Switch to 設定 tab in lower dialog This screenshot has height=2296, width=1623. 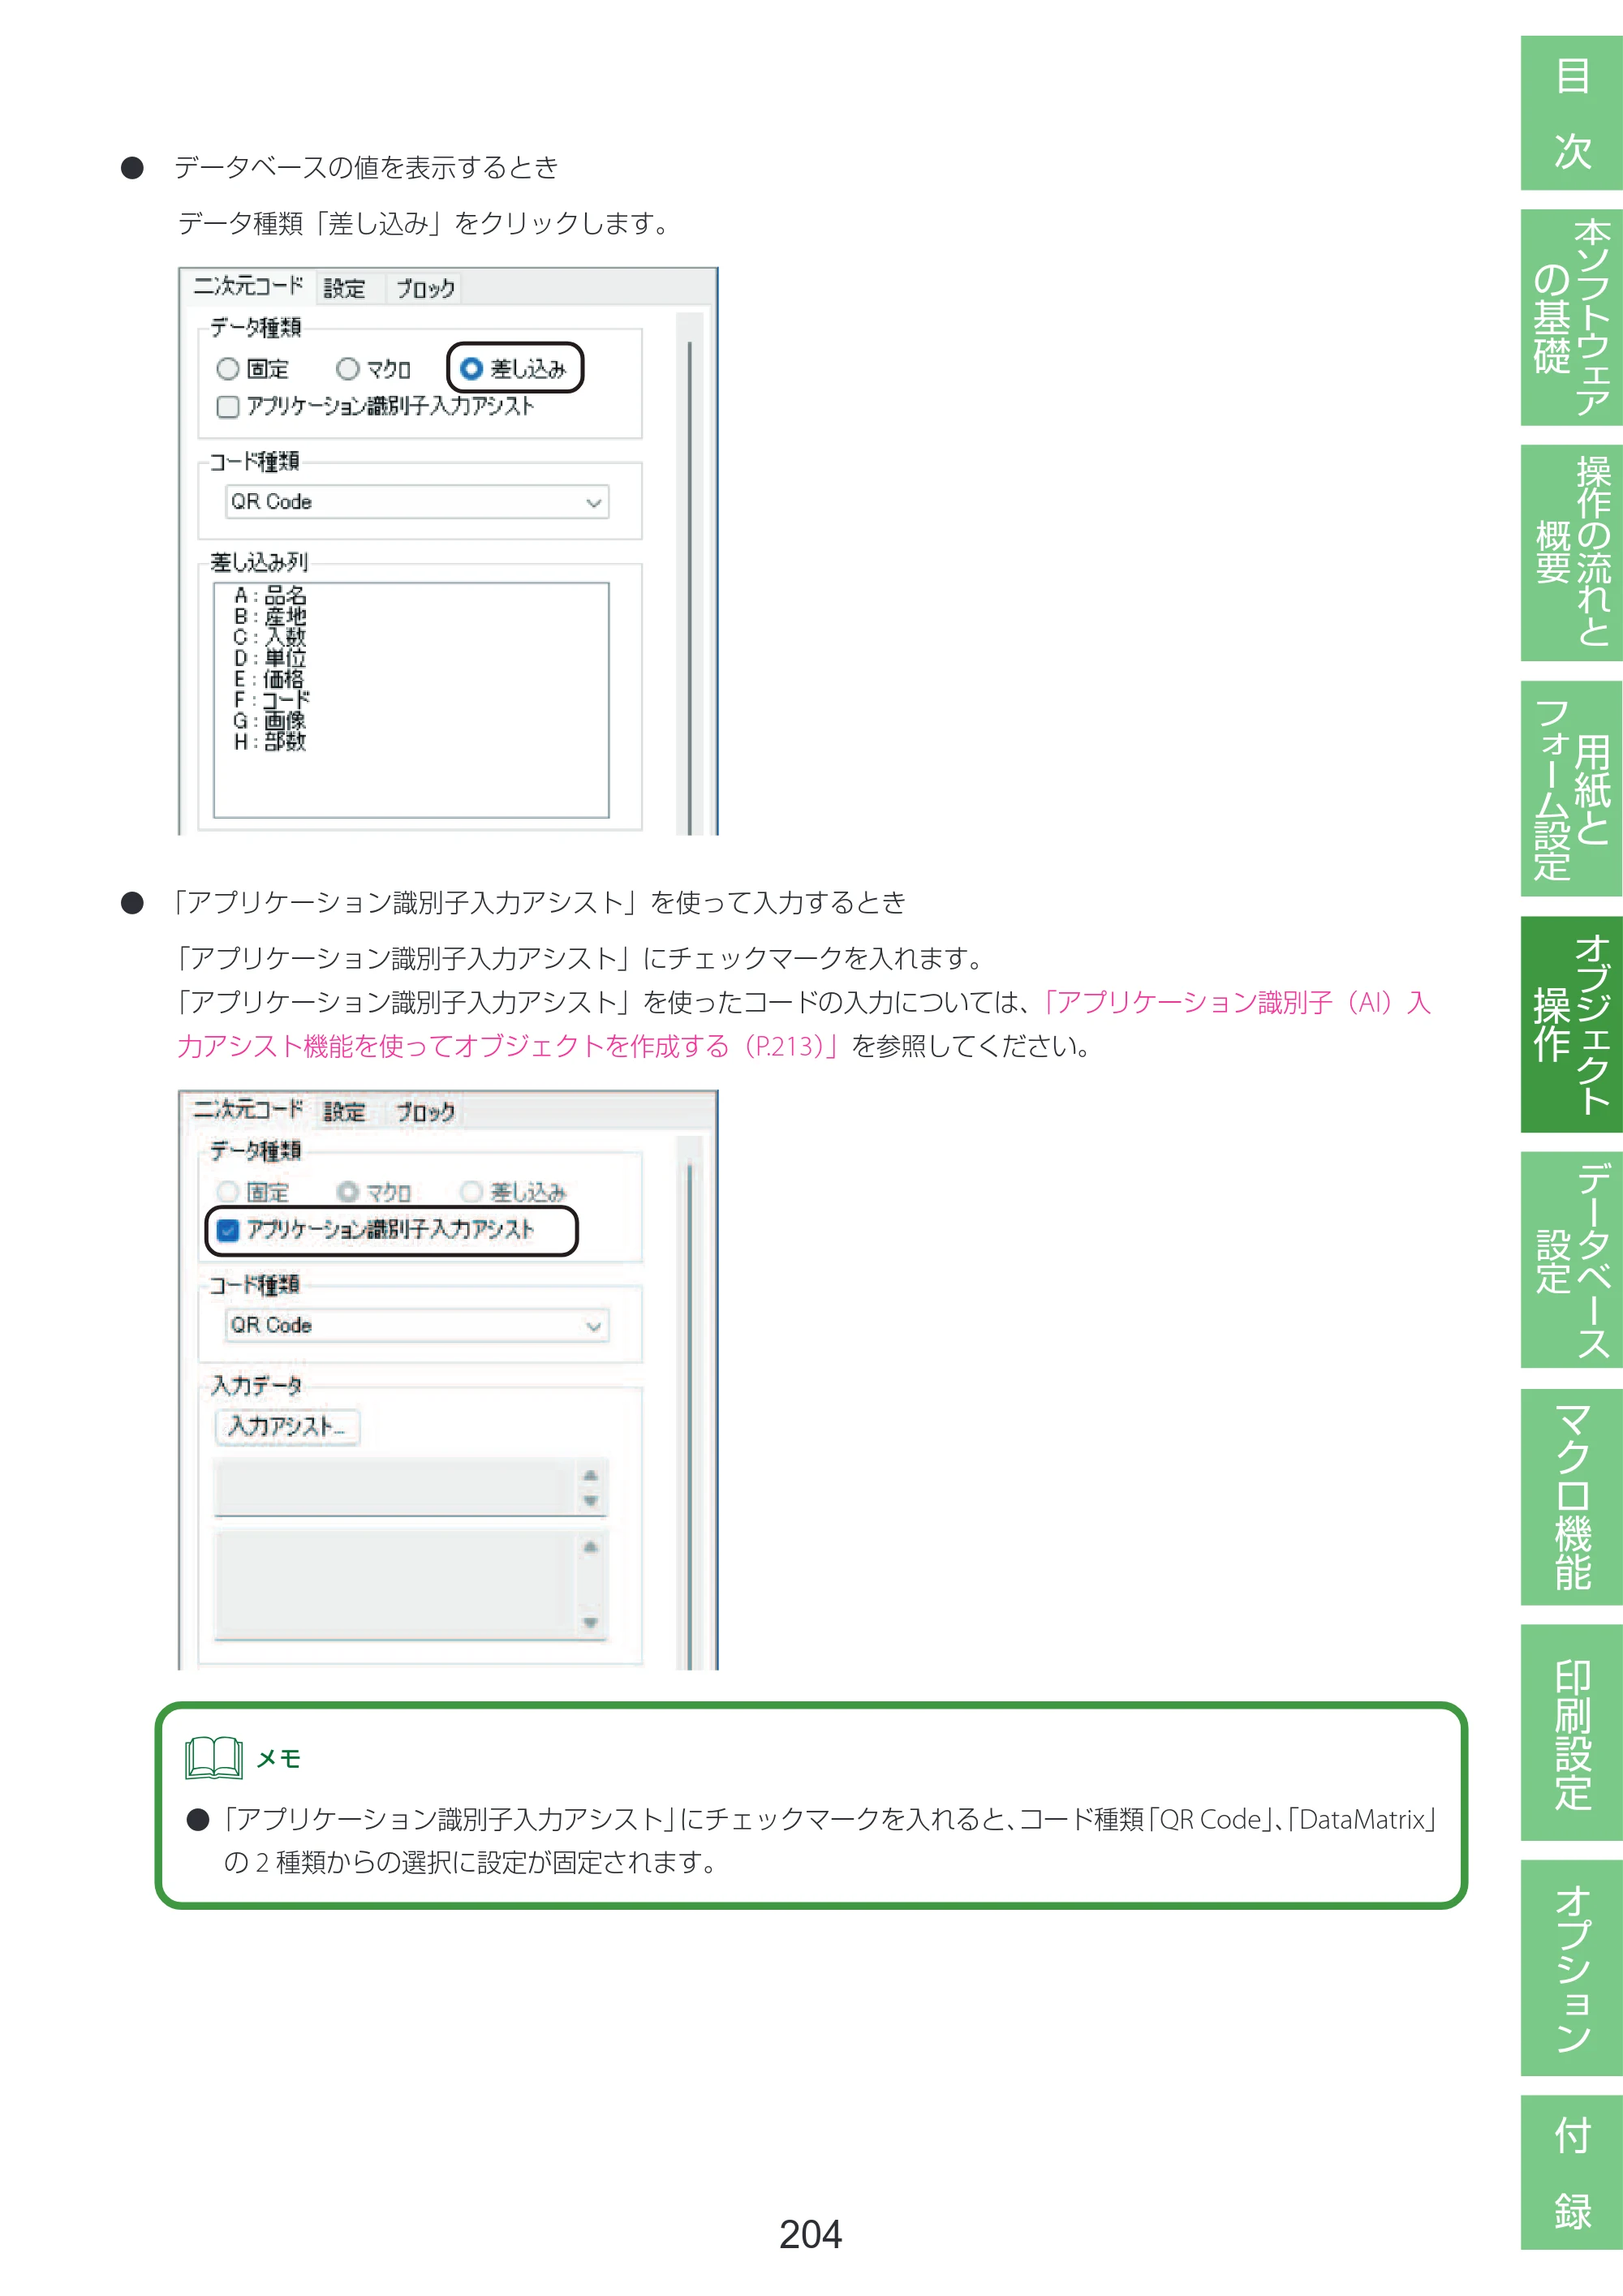tap(344, 1112)
